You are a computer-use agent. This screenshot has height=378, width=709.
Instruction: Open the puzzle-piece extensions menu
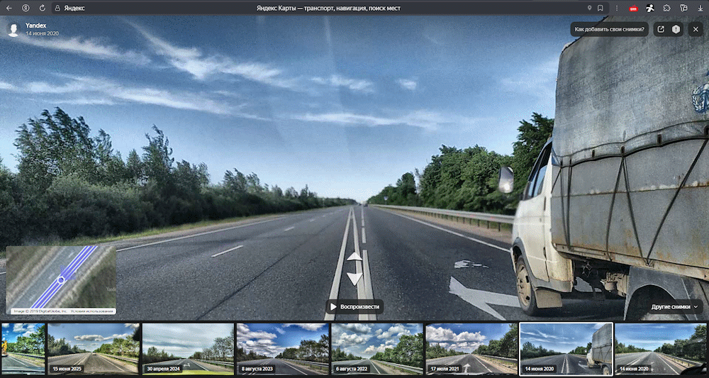[667, 8]
